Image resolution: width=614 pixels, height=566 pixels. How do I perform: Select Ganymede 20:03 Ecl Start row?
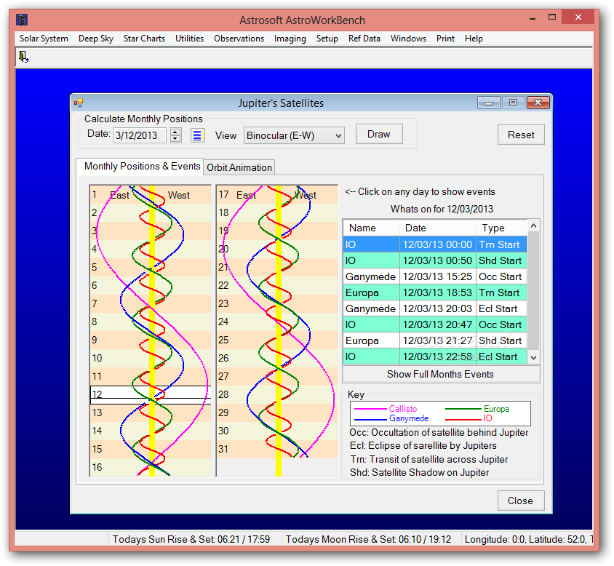point(435,308)
